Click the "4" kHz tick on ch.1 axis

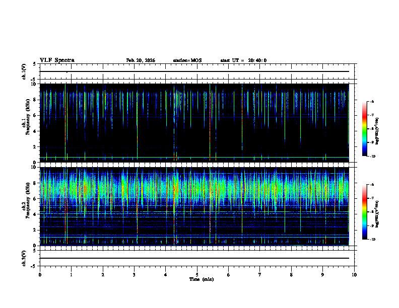(x=35, y=131)
